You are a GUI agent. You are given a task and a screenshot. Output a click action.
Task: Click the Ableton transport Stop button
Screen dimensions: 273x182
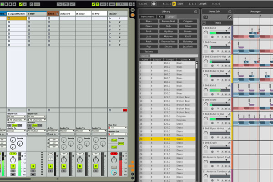pyautogui.click(x=6, y=4)
